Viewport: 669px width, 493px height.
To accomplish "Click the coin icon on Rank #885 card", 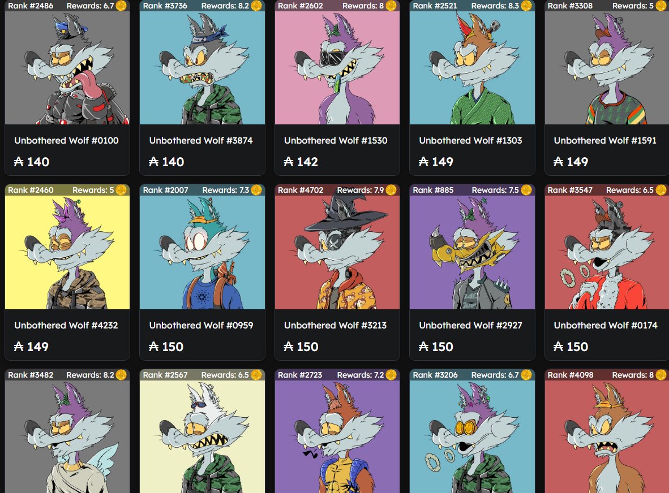I will pyautogui.click(x=526, y=190).
